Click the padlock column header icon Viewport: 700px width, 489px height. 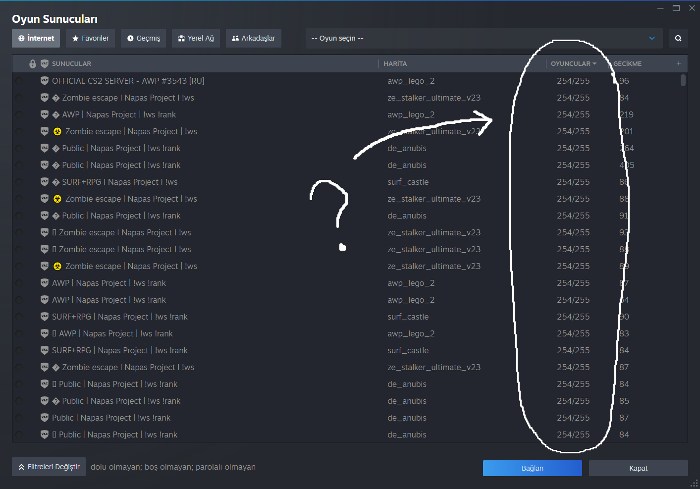pos(33,64)
